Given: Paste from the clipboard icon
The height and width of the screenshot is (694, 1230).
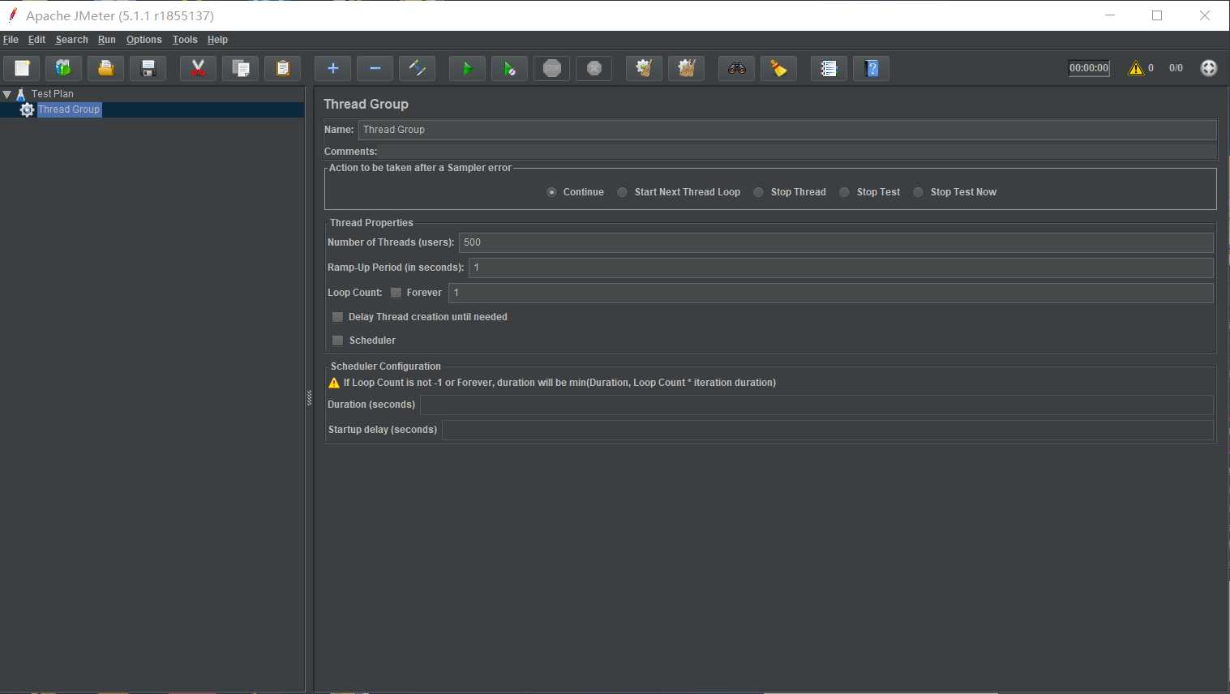Looking at the screenshot, I should point(283,68).
